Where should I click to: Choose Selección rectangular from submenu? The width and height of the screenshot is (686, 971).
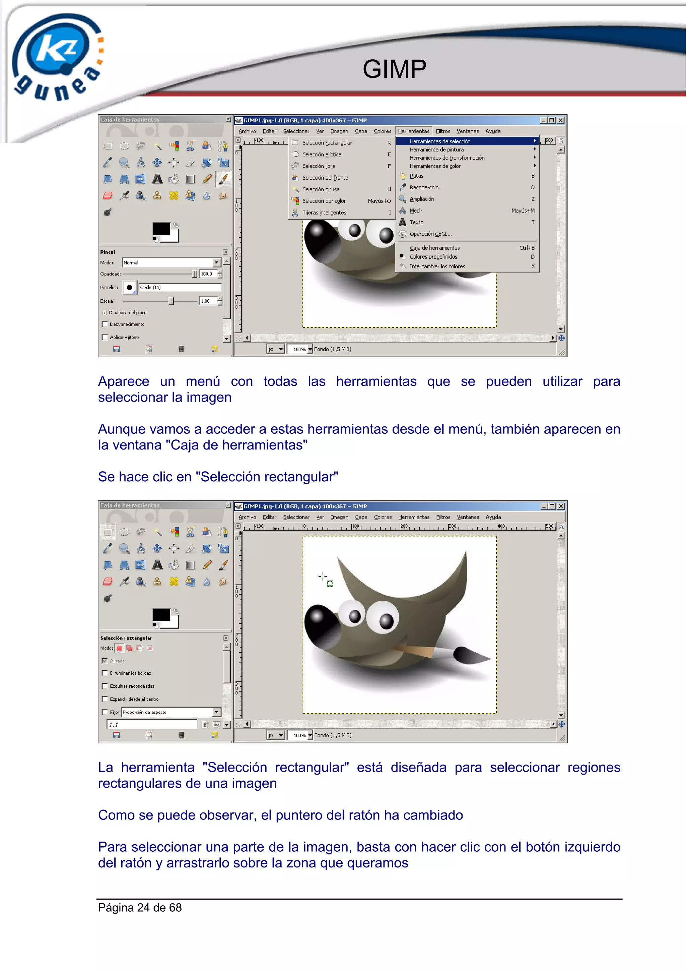pyautogui.click(x=342, y=143)
